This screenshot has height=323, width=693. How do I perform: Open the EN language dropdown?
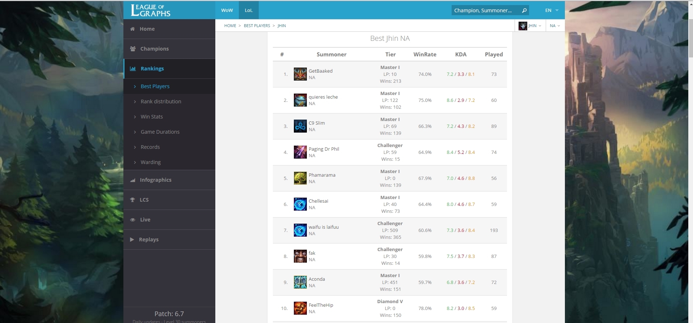point(552,10)
